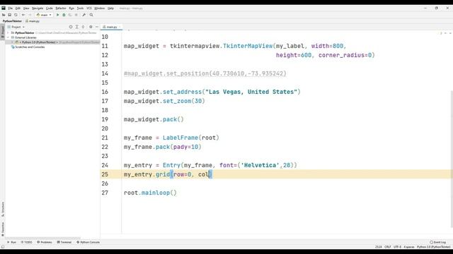Open the Python Console tool window
The image size is (453, 254).
(88, 242)
